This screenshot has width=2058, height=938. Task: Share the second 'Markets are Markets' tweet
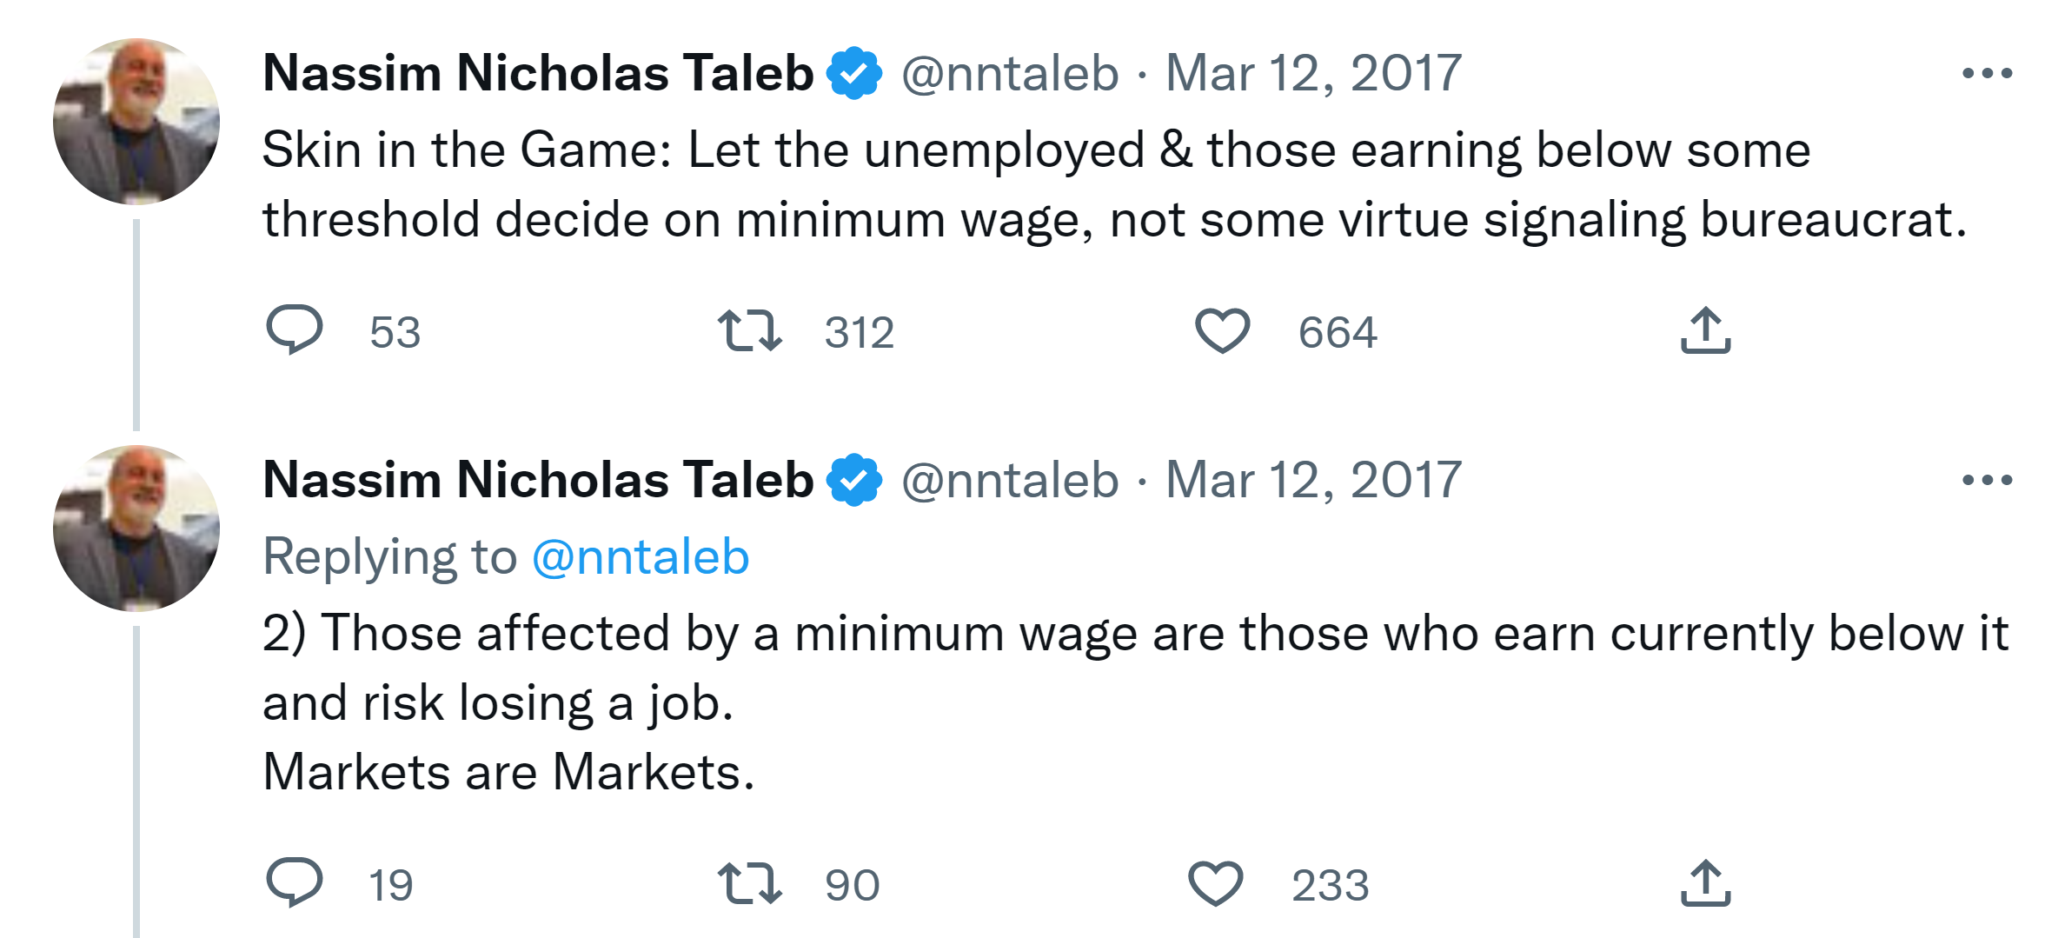(1705, 884)
